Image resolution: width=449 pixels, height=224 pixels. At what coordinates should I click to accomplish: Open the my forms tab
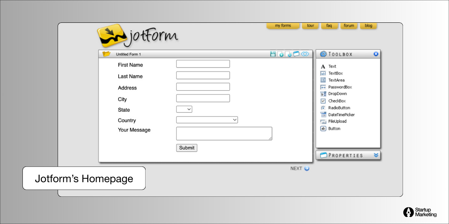(x=283, y=26)
